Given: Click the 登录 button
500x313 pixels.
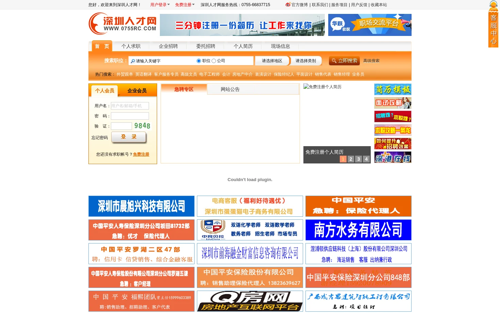Looking at the screenshot, I should (129, 137).
